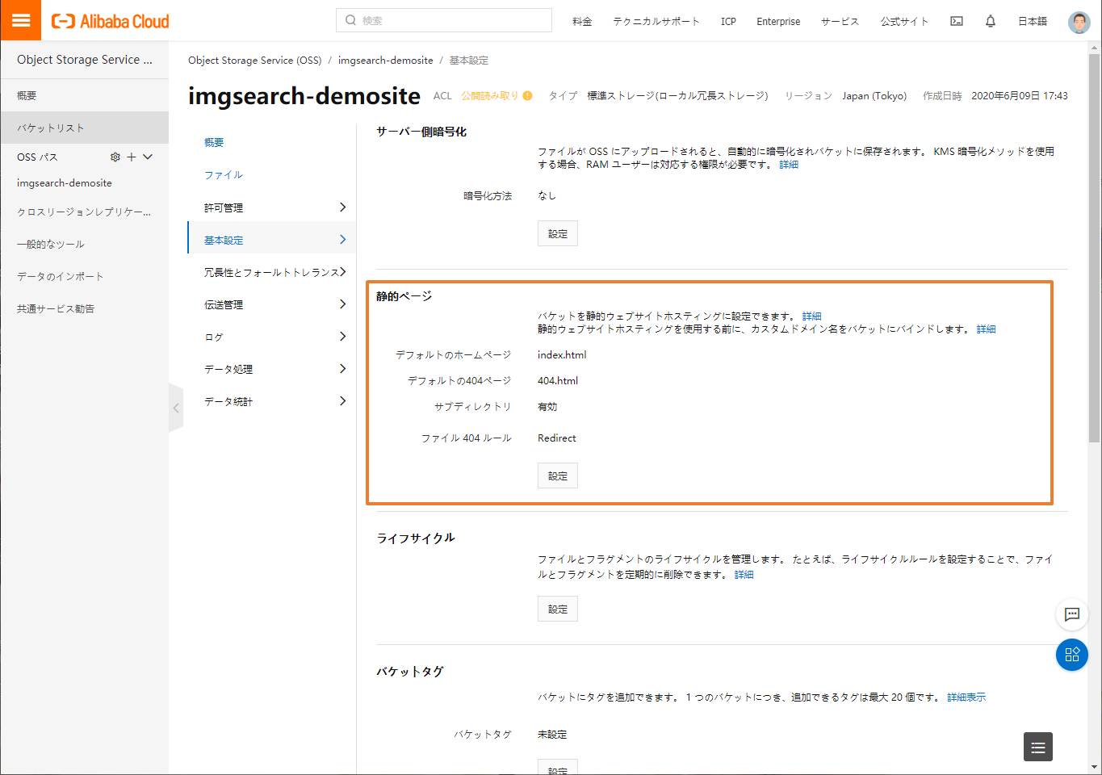The height and width of the screenshot is (775, 1102).
Task: Open the notifications bell
Action: [991, 21]
